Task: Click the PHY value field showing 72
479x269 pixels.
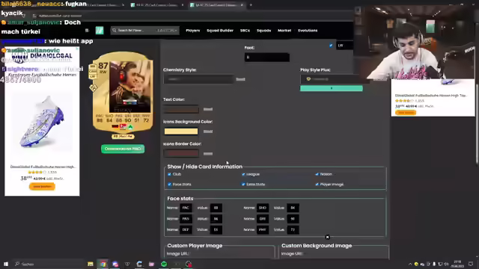Action: (x=293, y=229)
